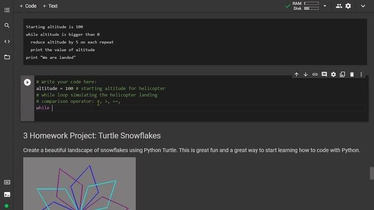Open the Files folder icon
374x210 pixels.
(x=7, y=57)
